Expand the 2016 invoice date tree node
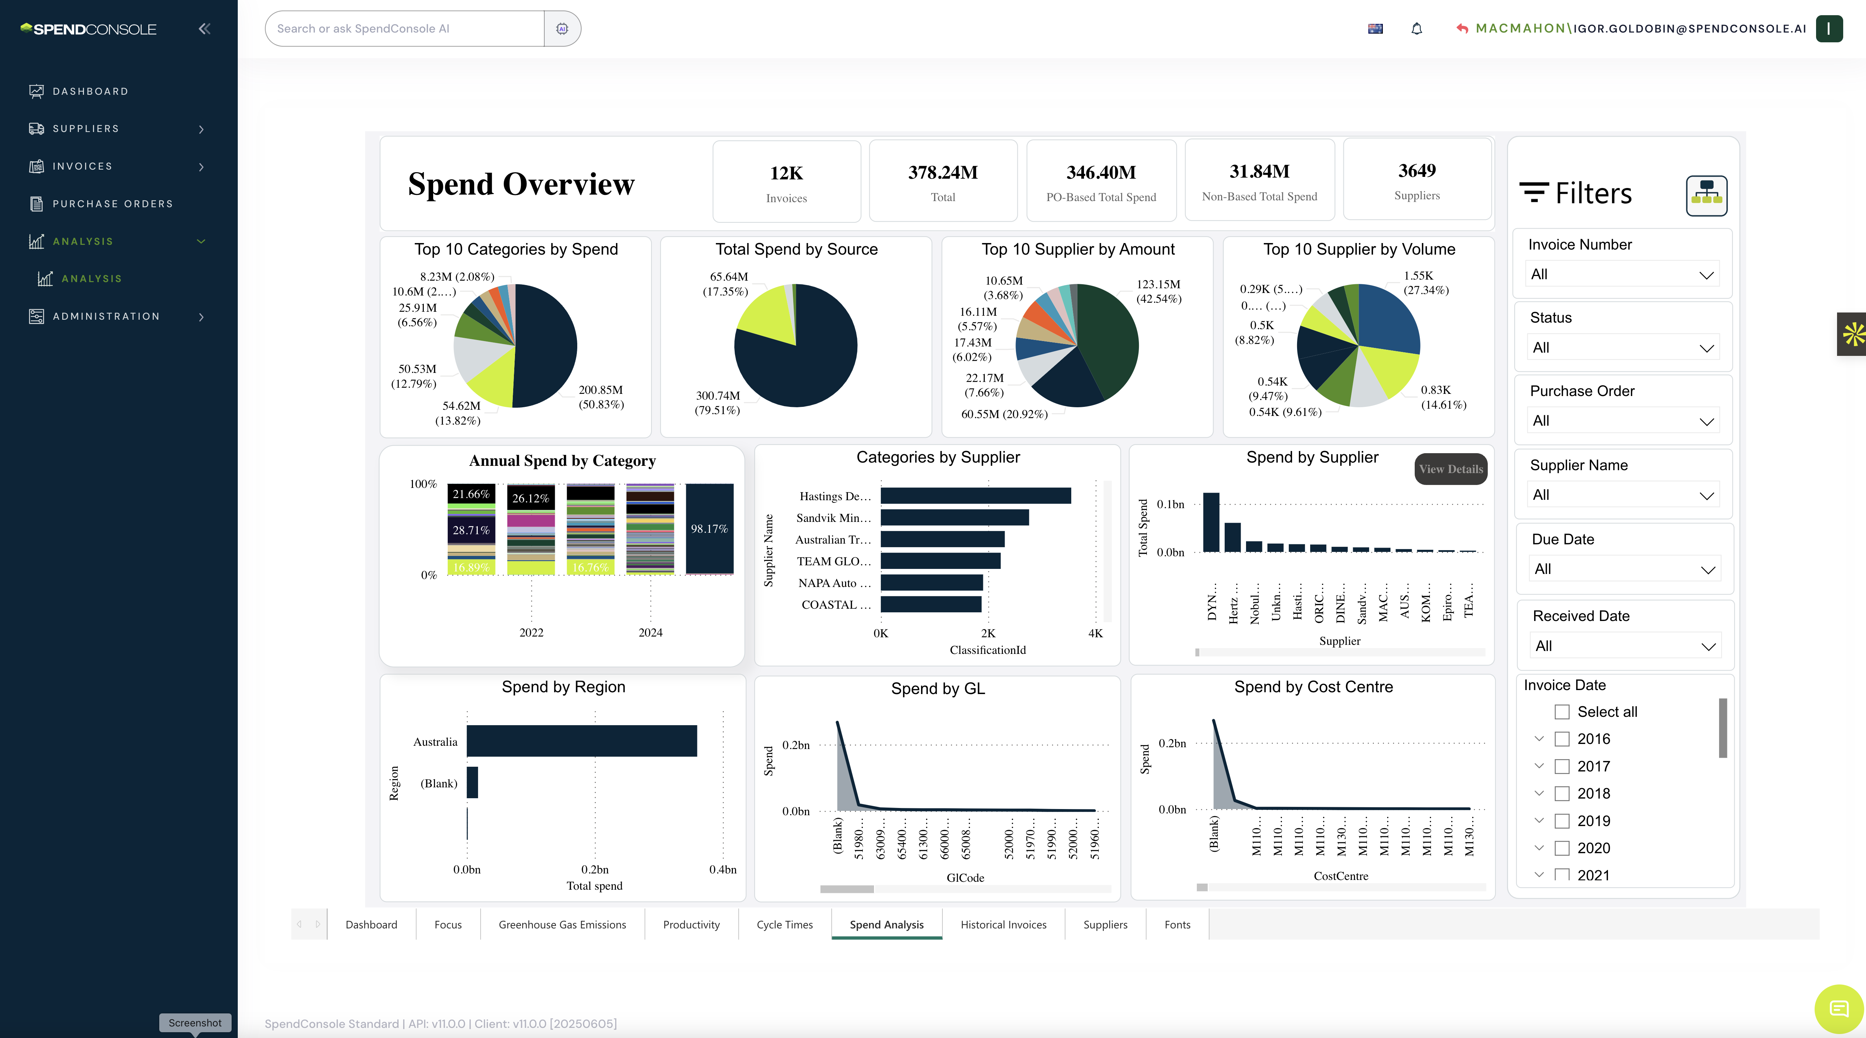Screen dimensions: 1866x1038 click(x=1539, y=739)
